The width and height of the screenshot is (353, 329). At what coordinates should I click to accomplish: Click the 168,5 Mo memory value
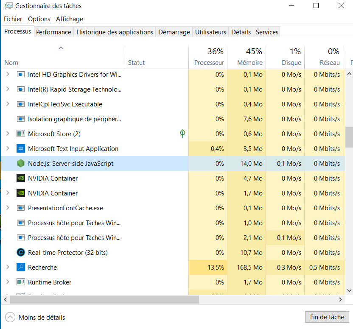(249, 268)
